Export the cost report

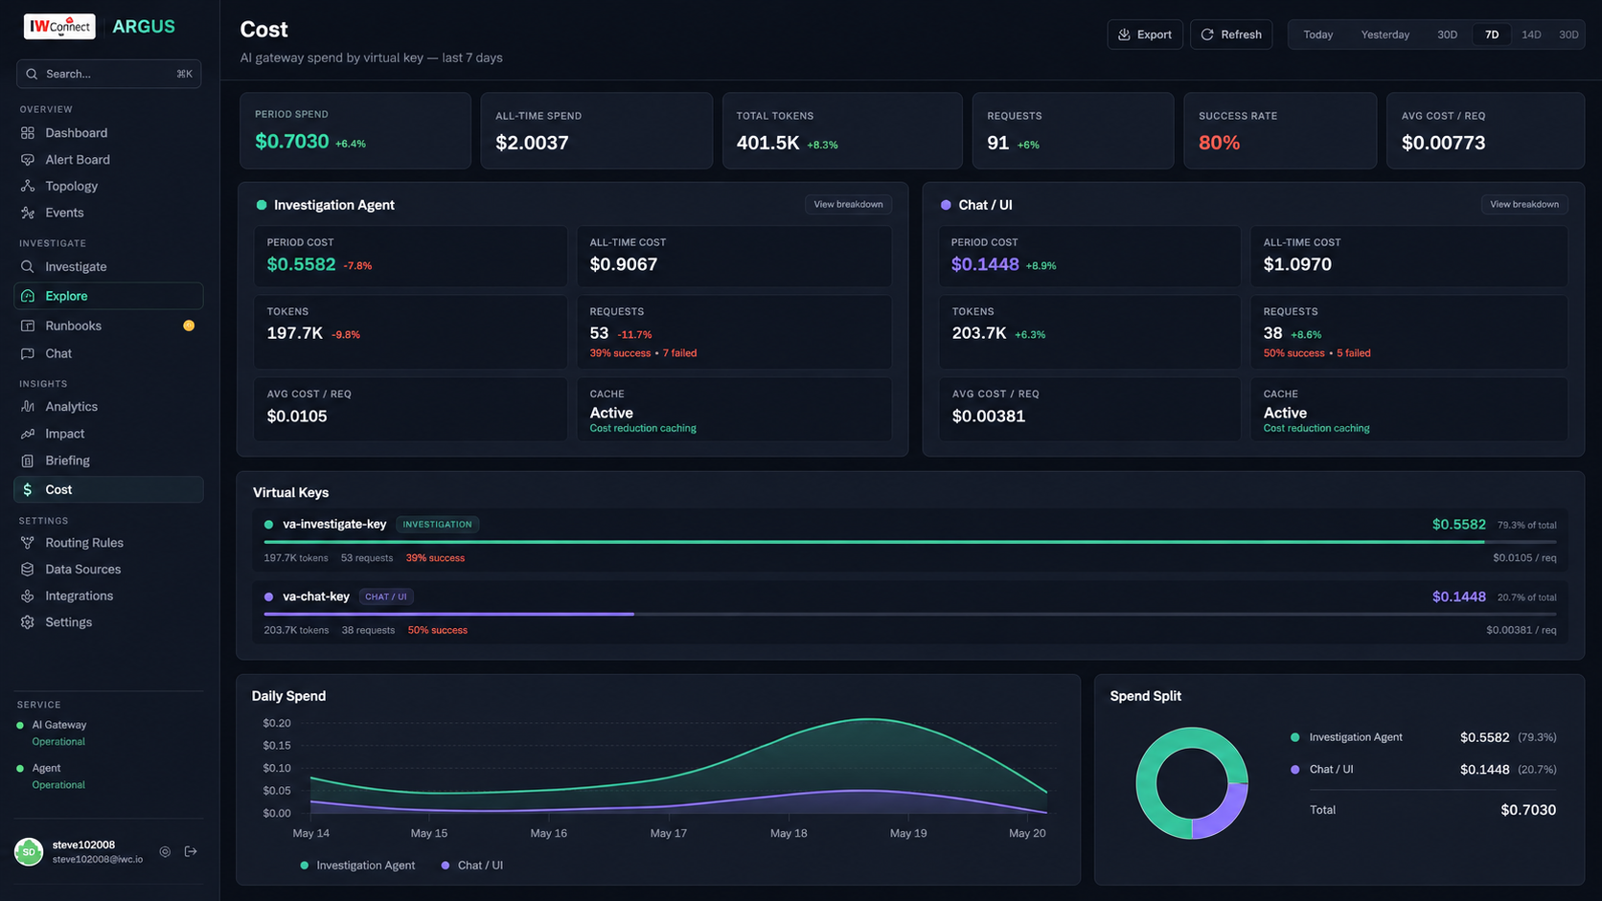pos(1145,34)
